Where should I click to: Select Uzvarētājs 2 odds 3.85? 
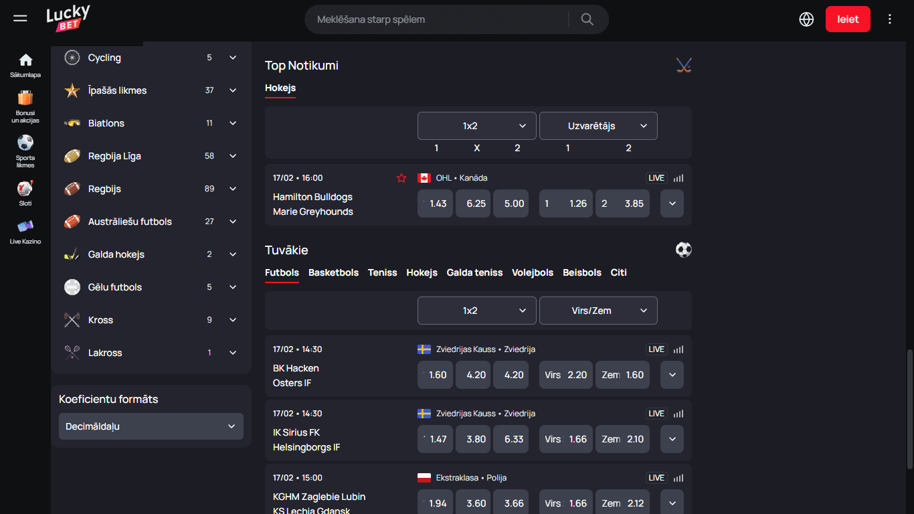tap(622, 203)
